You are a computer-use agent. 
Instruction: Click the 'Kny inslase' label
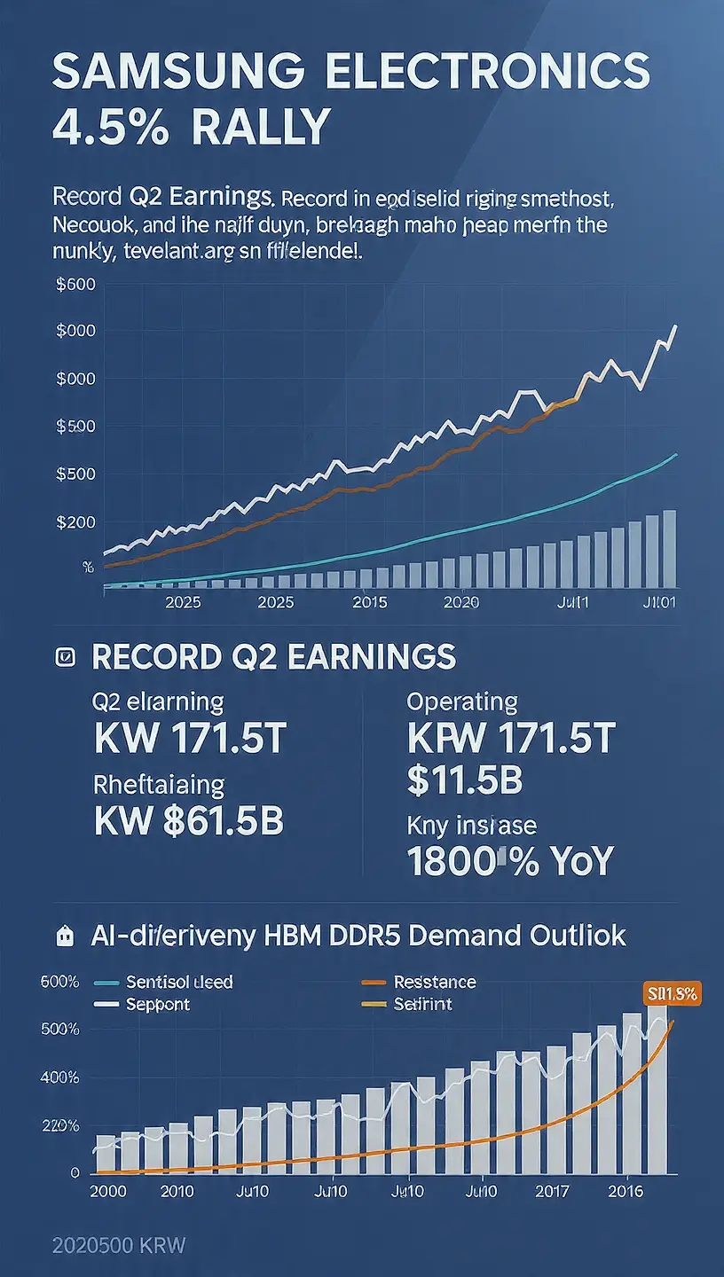pos(471,827)
